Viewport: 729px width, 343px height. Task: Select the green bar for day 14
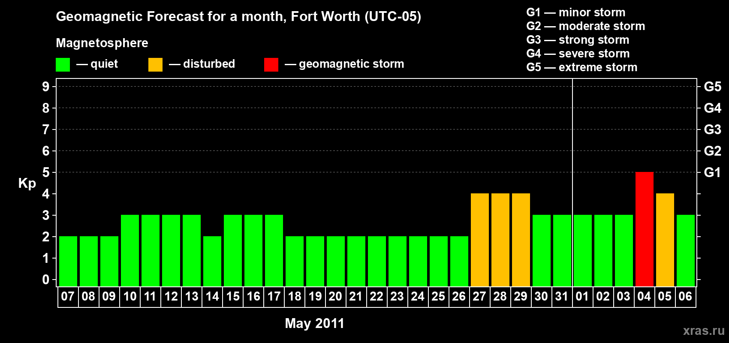[x=212, y=261]
